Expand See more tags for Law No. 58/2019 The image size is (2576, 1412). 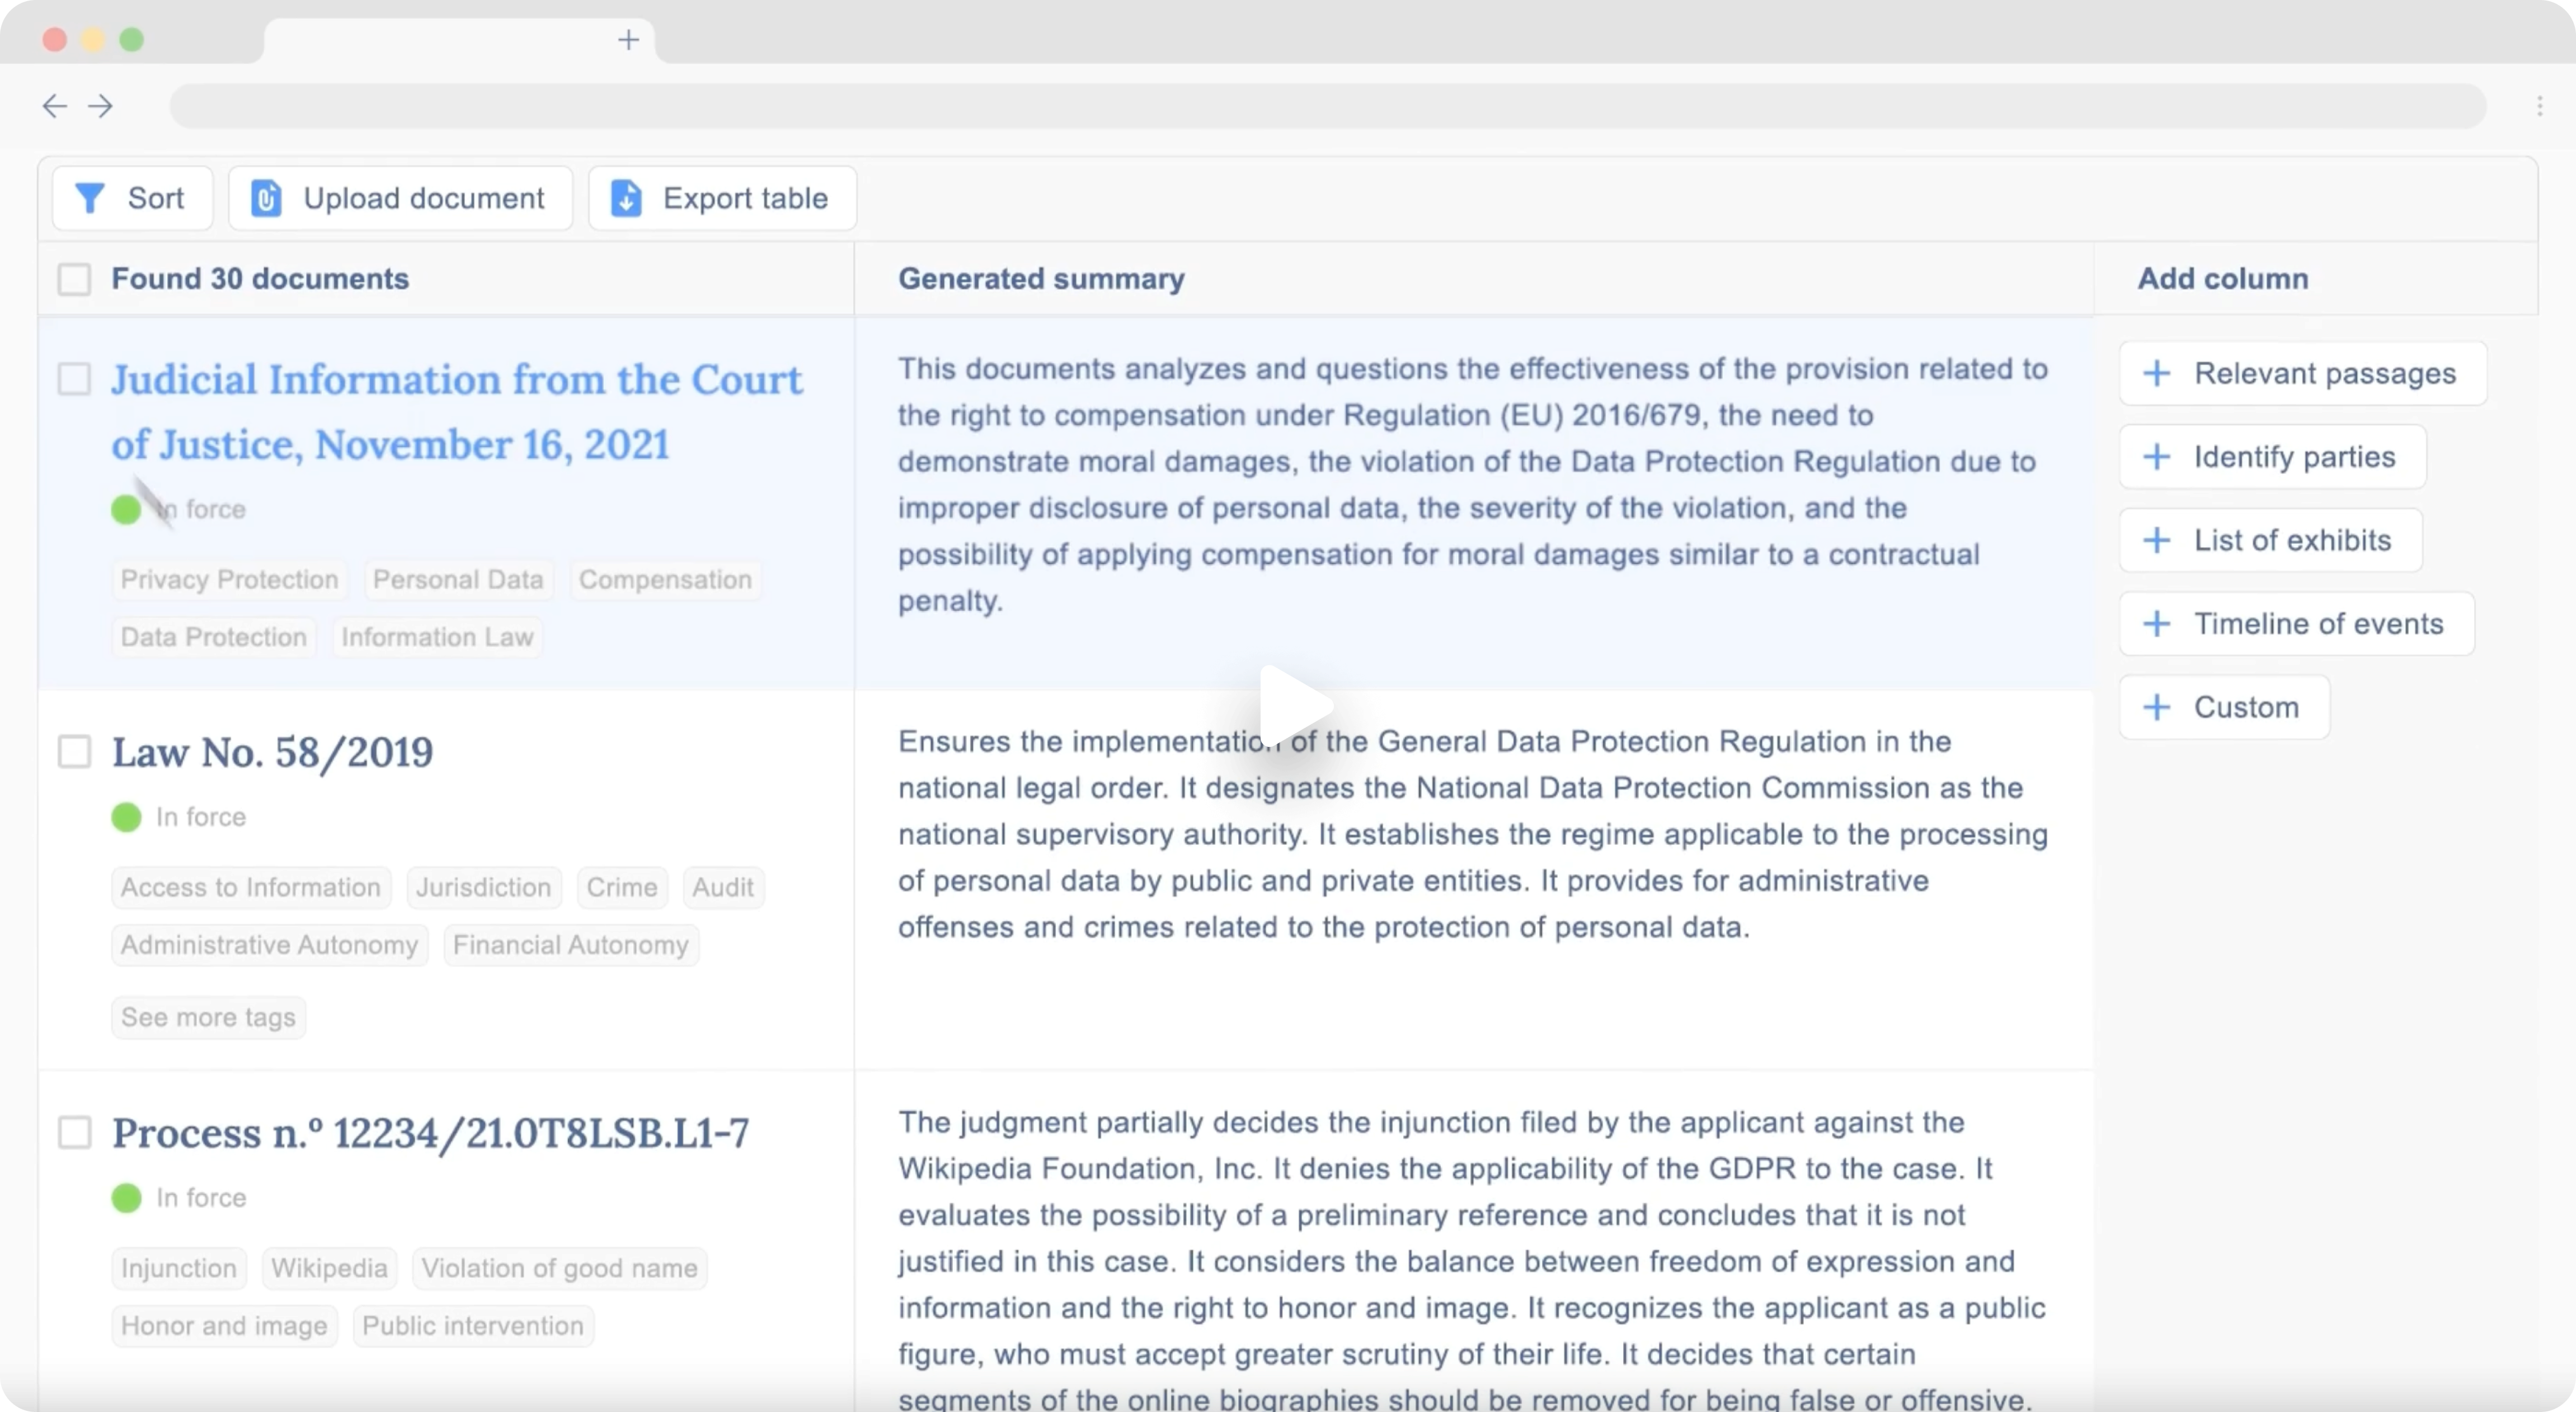click(x=208, y=1017)
